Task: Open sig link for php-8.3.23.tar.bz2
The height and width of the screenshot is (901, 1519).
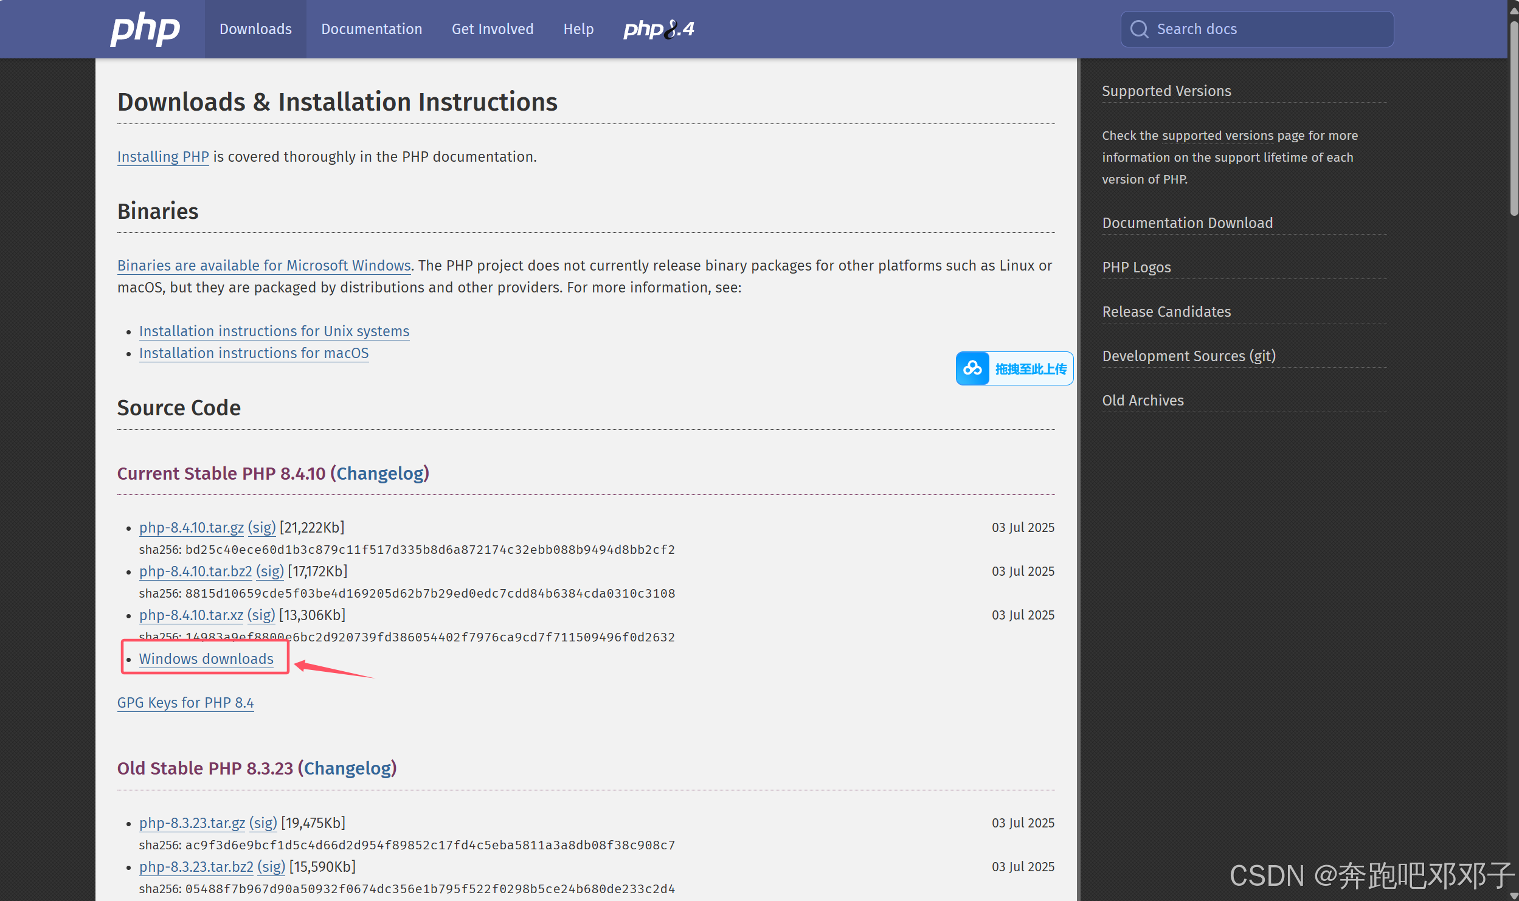Action: (x=271, y=867)
